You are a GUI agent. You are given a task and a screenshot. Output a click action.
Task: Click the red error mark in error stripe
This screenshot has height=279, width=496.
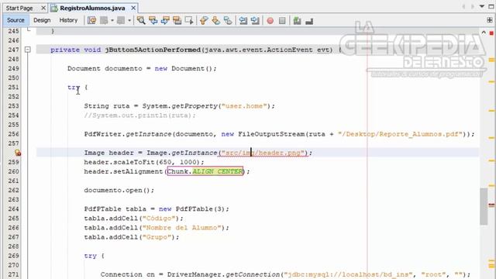pos(491,205)
